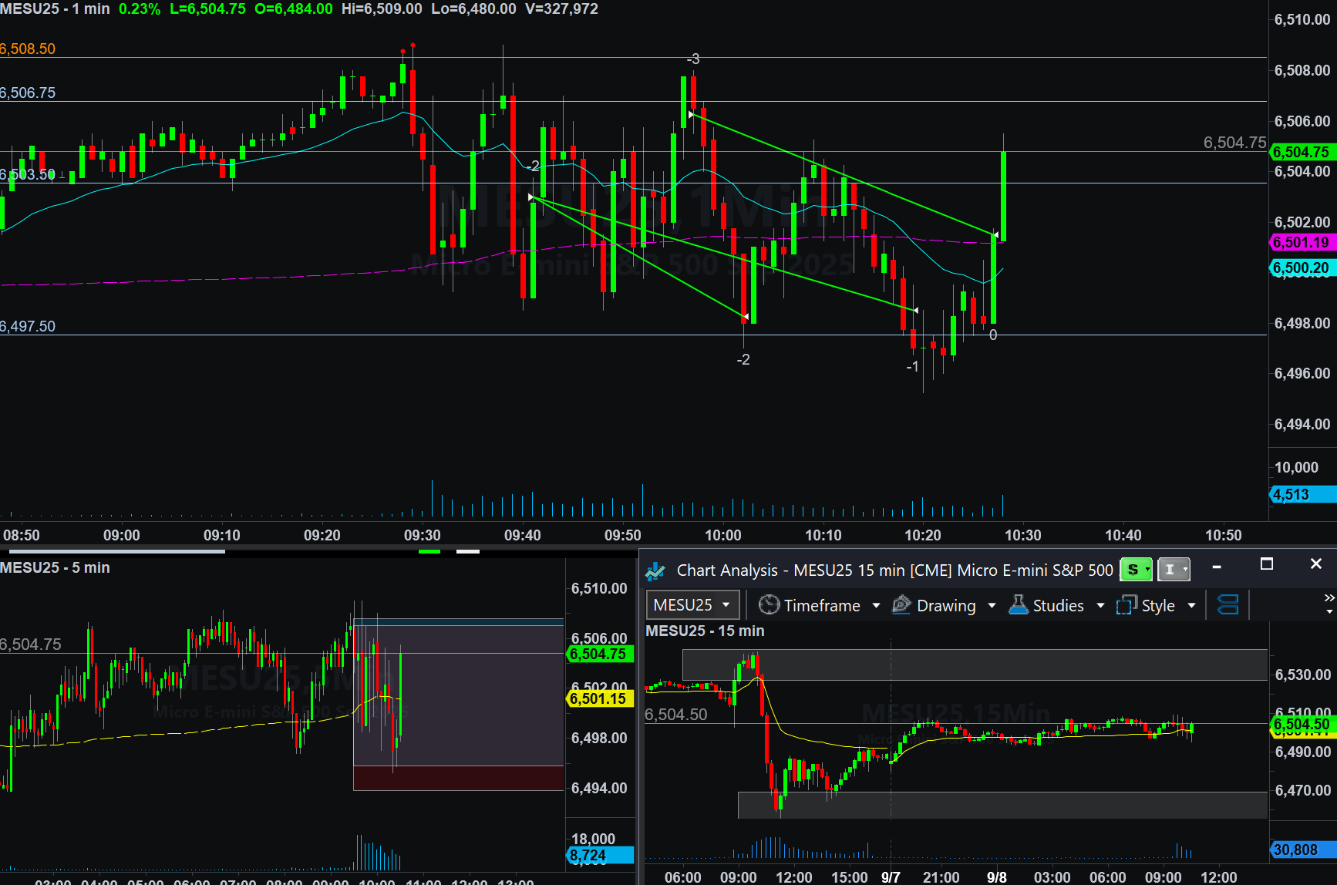Expand the Timeframe dropdown arrow
This screenshot has height=885, width=1337.
(x=876, y=606)
